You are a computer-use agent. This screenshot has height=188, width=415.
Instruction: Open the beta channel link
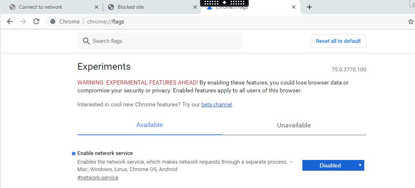click(217, 104)
